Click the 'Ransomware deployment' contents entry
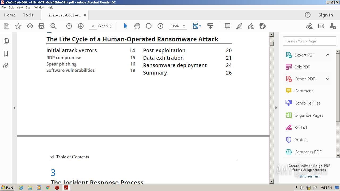The image size is (340, 191). point(175,65)
